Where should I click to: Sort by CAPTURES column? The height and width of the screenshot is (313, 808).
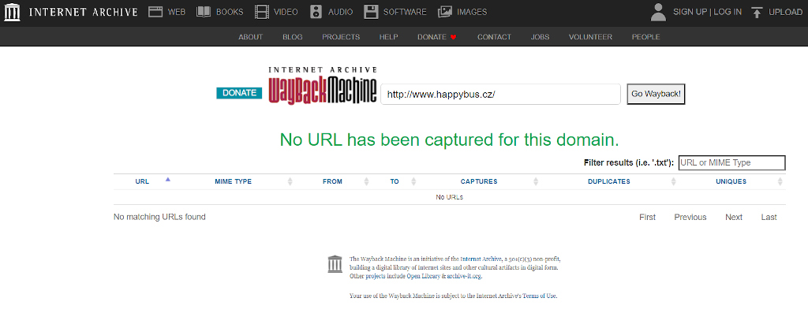(x=479, y=181)
